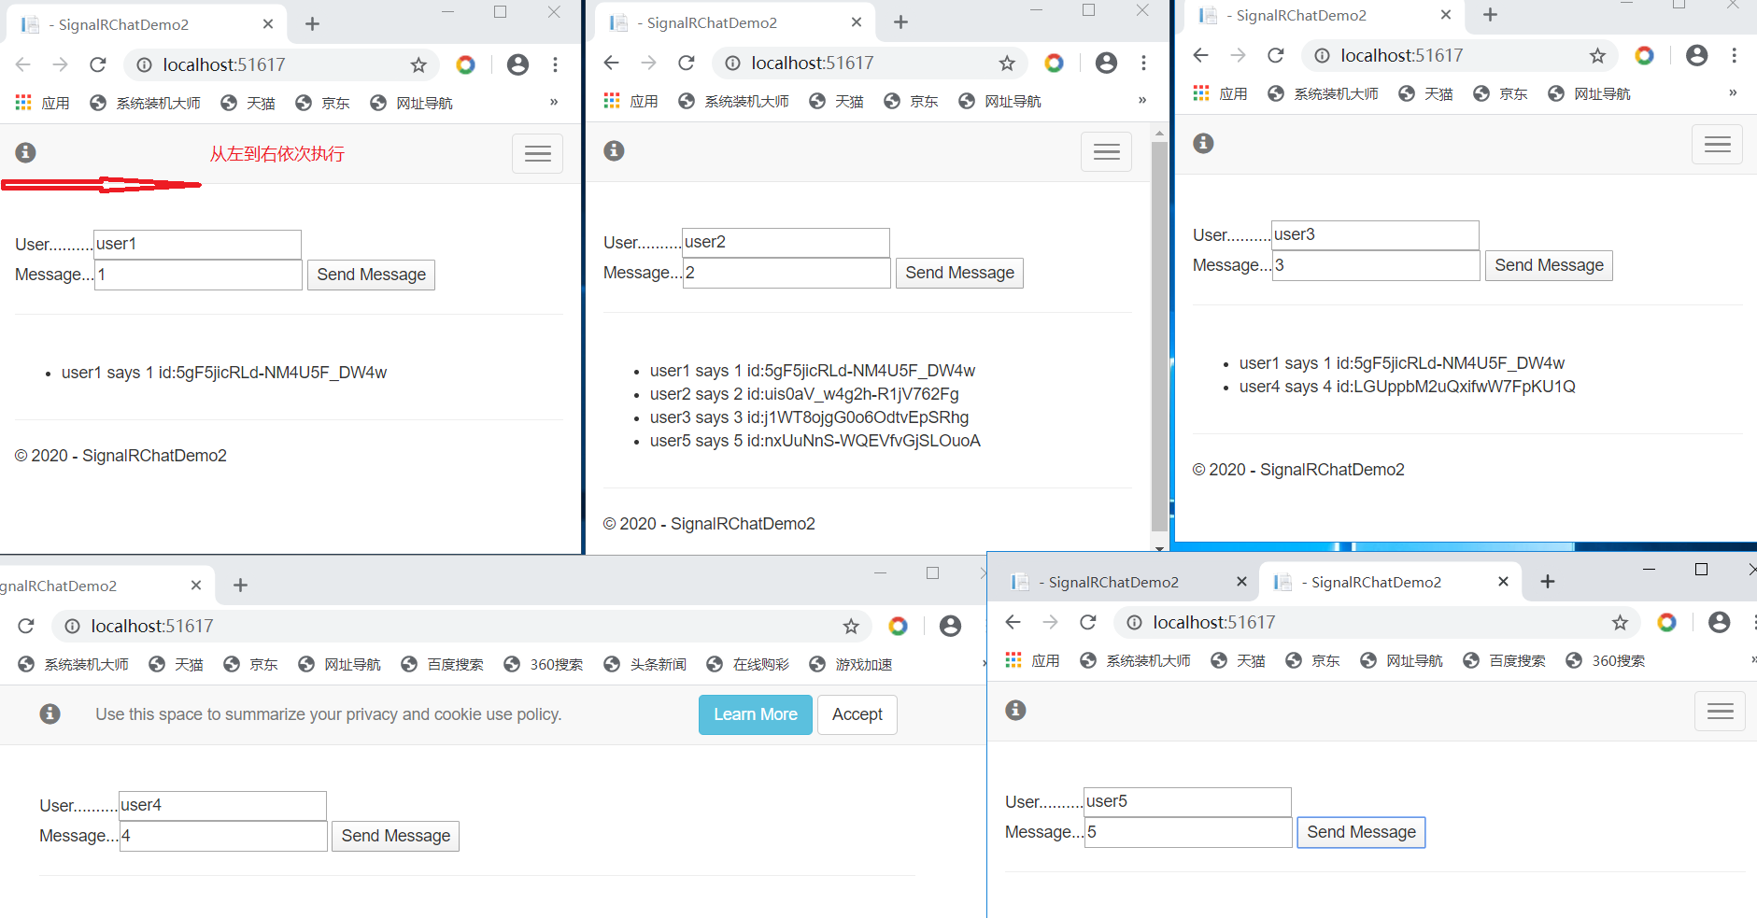Viewport: 1757px width, 918px height.
Task: Open 系统装机大师 bookmark in user1 window
Action: coord(145,103)
